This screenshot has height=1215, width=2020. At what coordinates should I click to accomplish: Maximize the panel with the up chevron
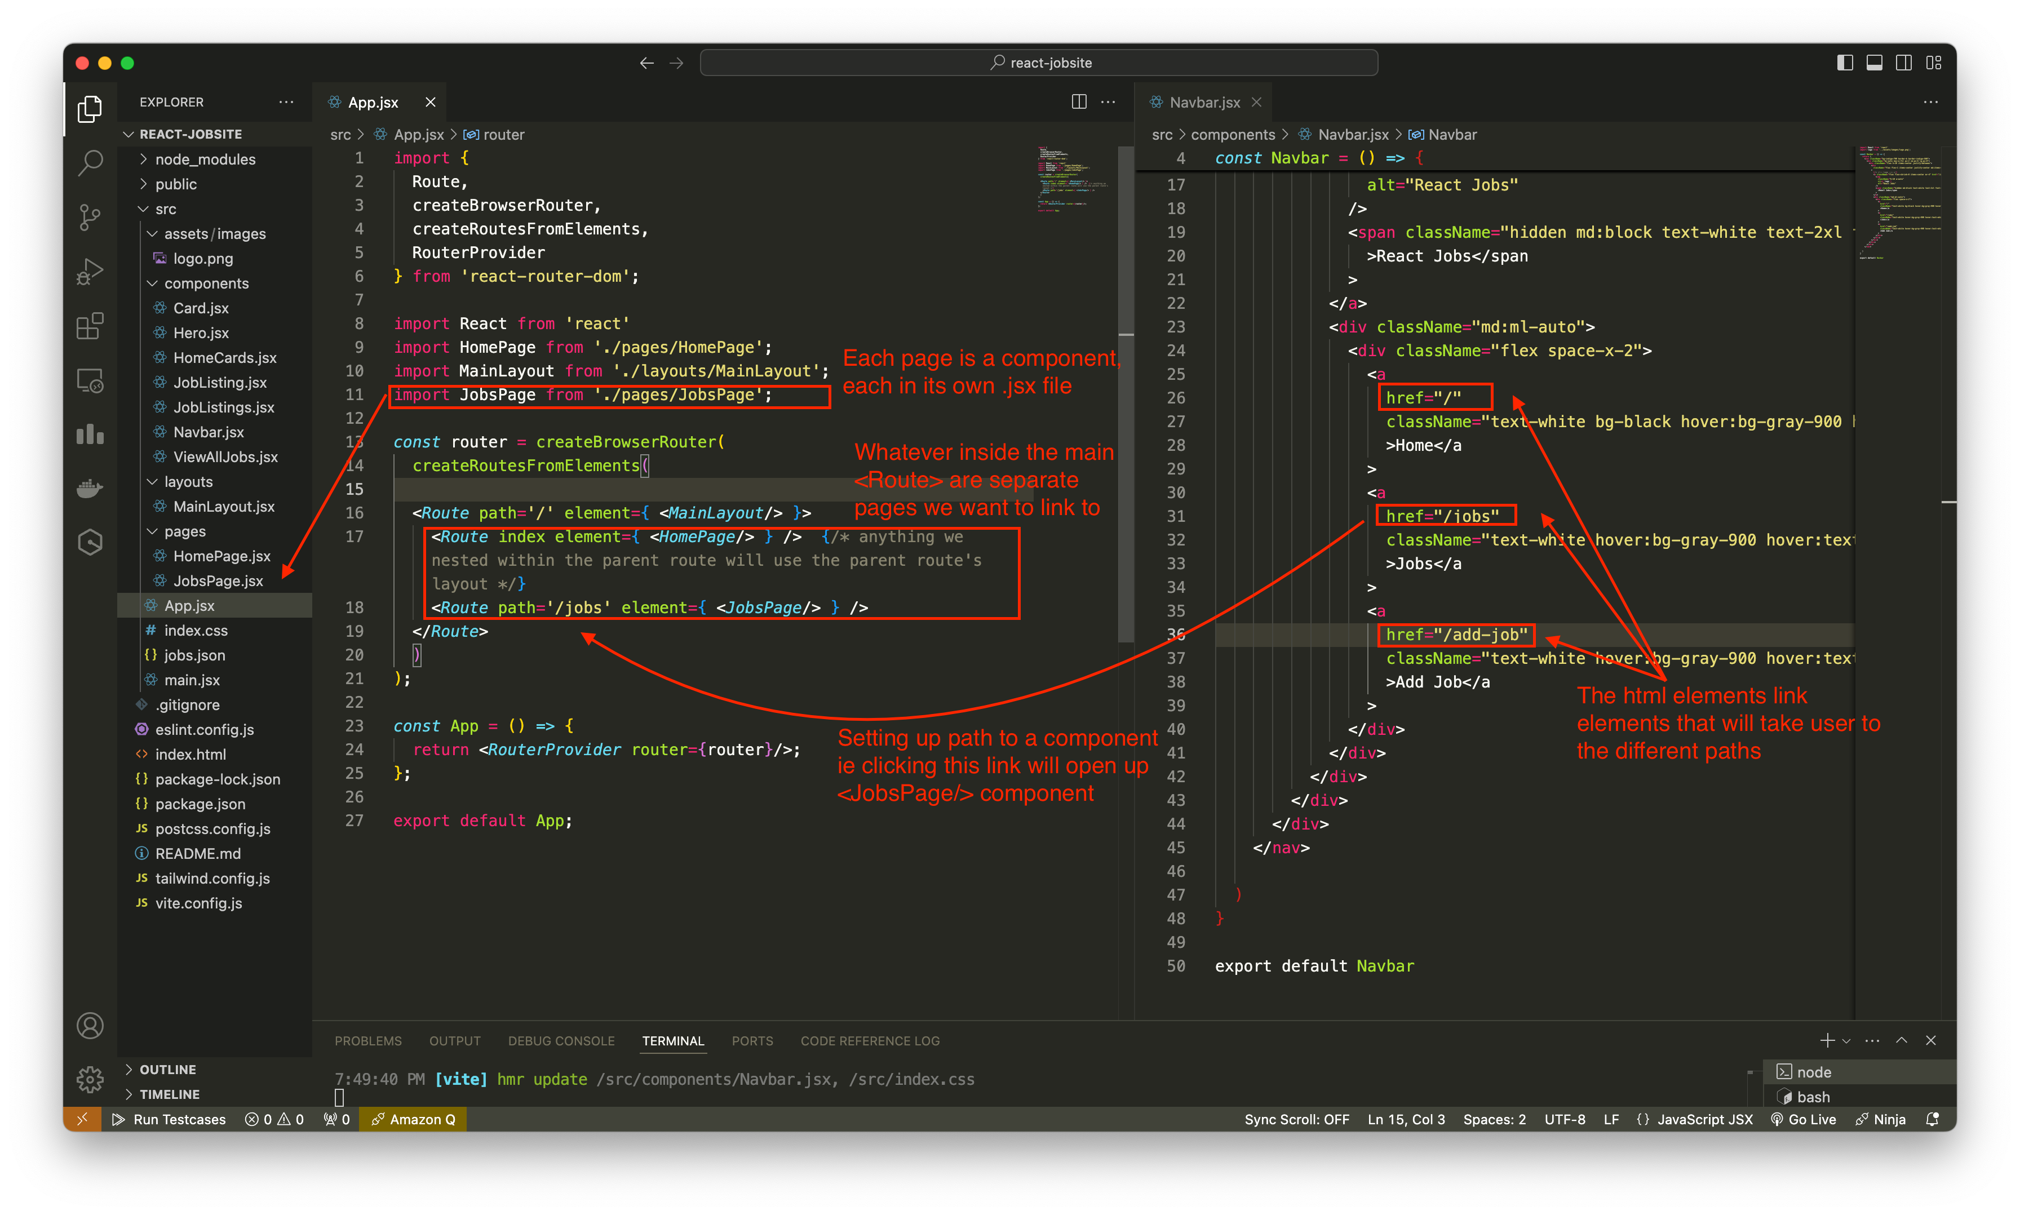[1901, 1041]
